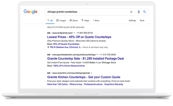Click the phone number +1 312-702-6836
Screen dimensions: 173x106
point(108,55)
